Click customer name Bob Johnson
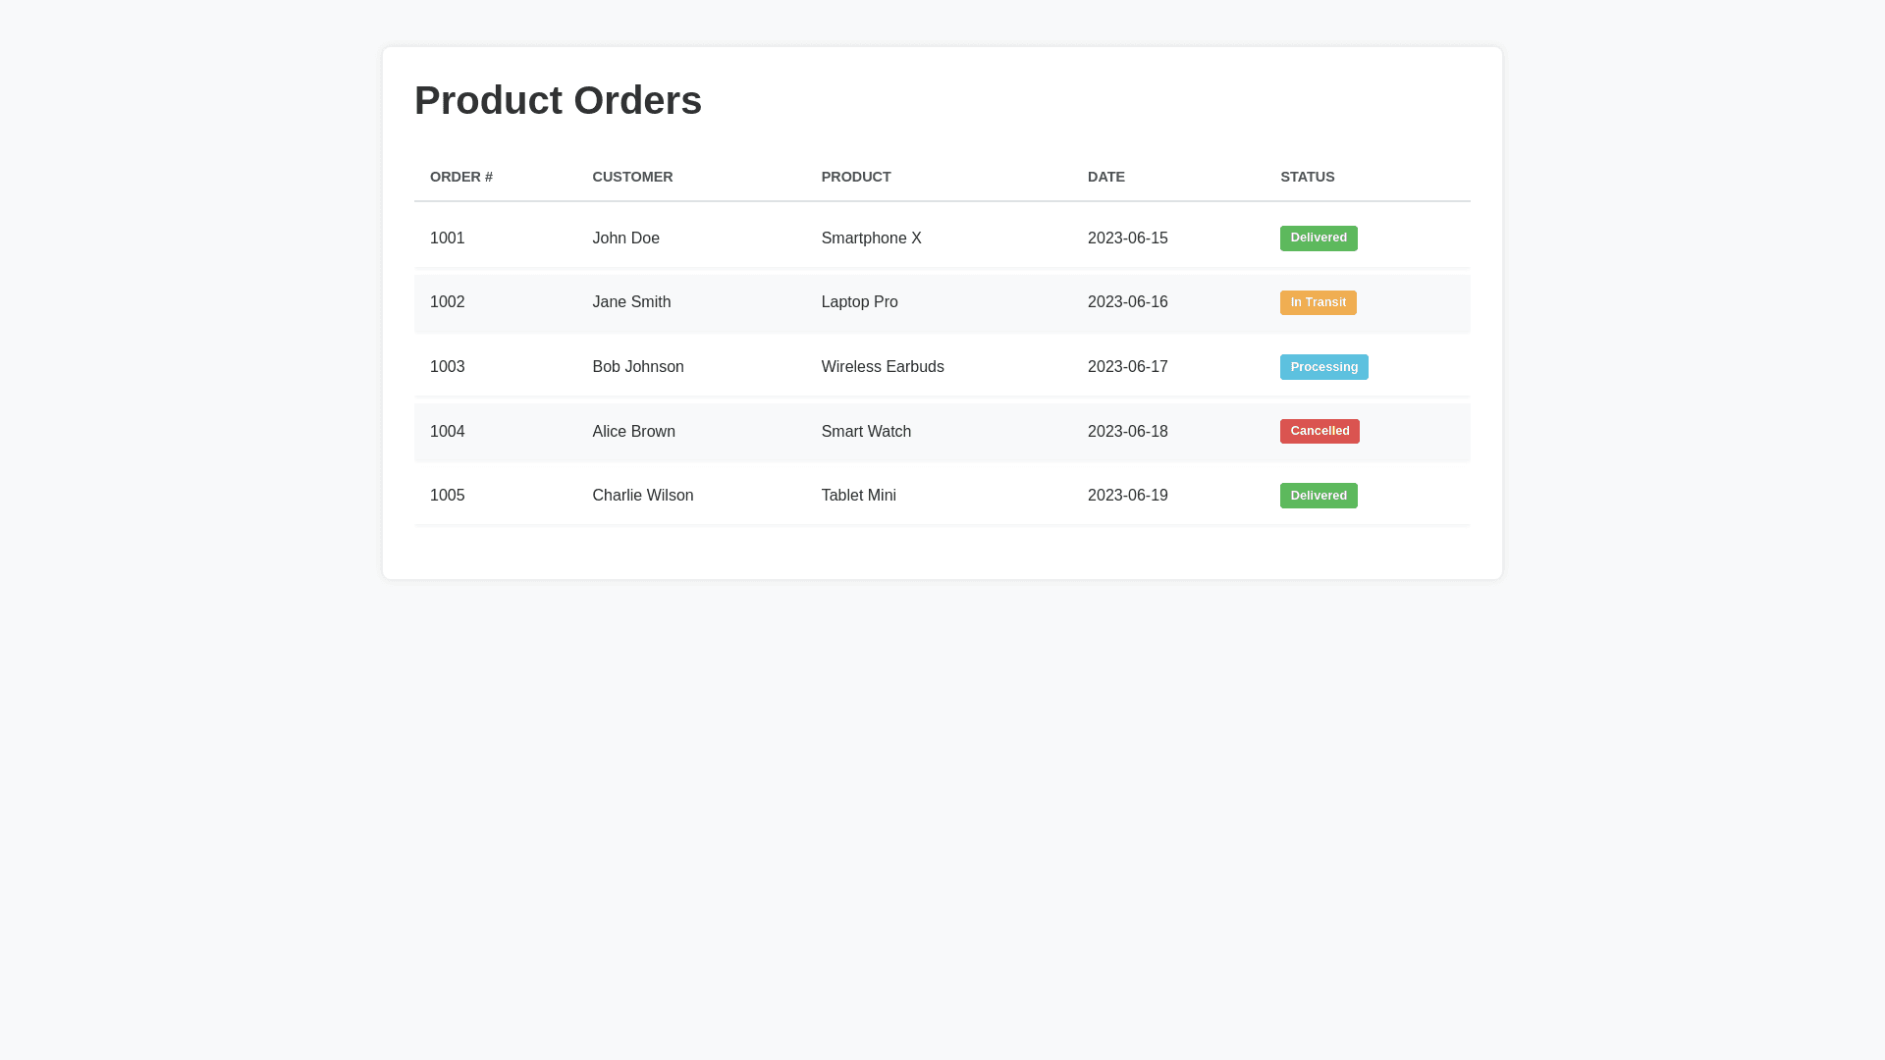This screenshot has width=1885, height=1060. (x=638, y=367)
